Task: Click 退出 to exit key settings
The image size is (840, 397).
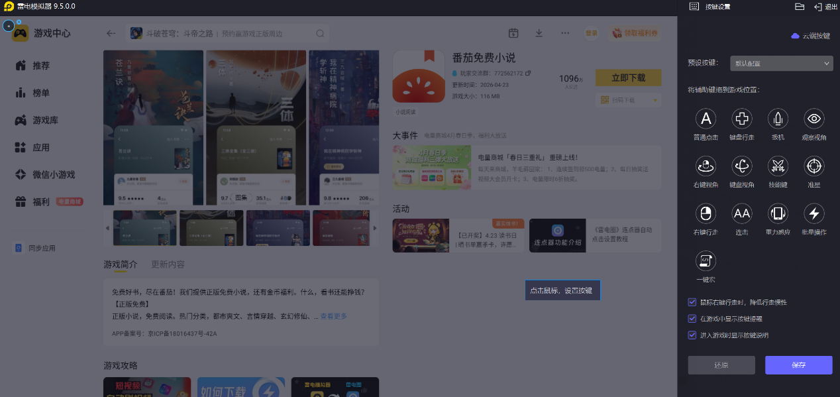Action: point(825,7)
